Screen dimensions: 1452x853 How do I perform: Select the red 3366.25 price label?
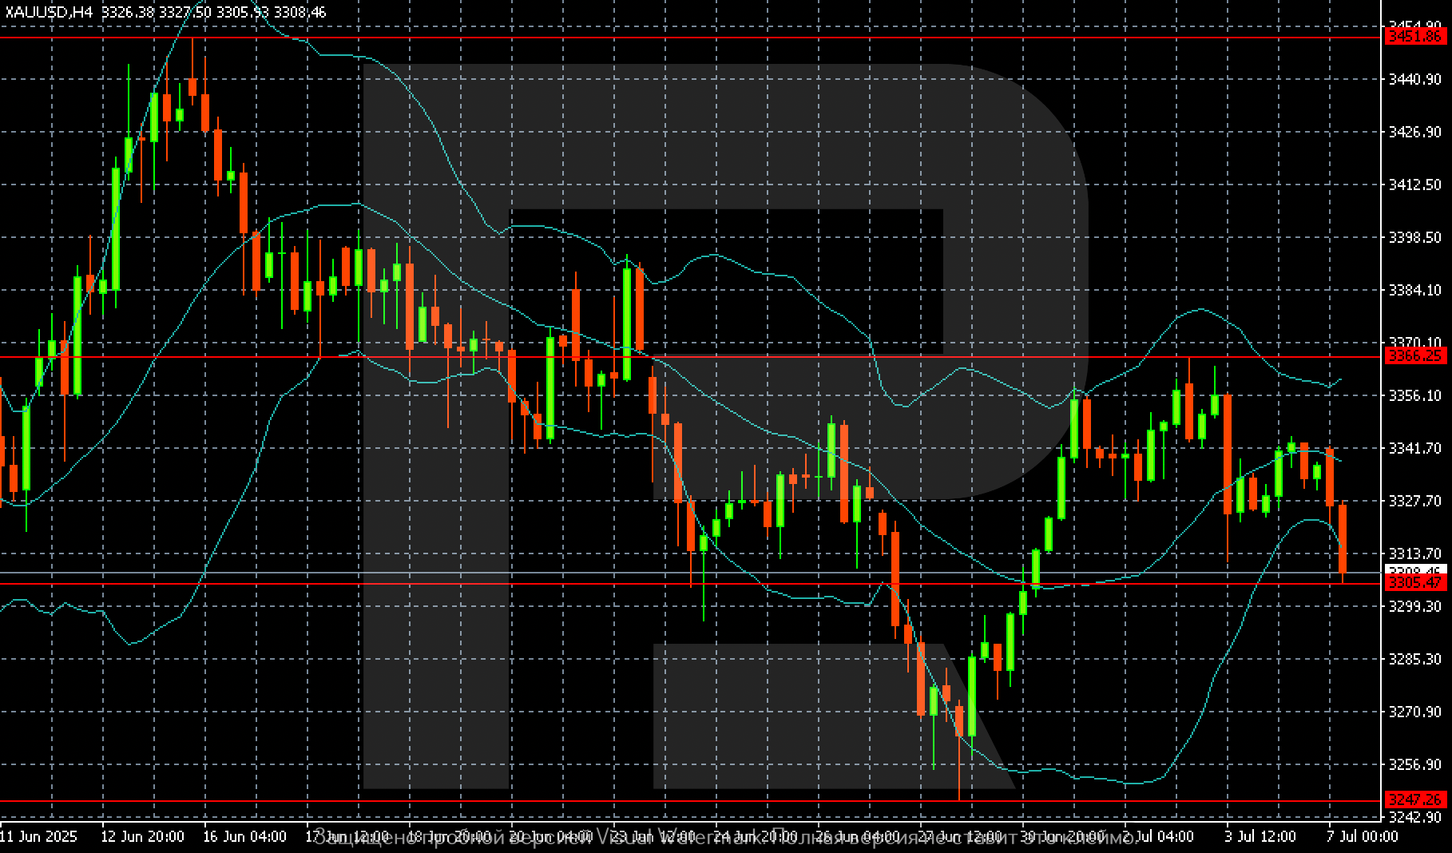pyautogui.click(x=1414, y=356)
